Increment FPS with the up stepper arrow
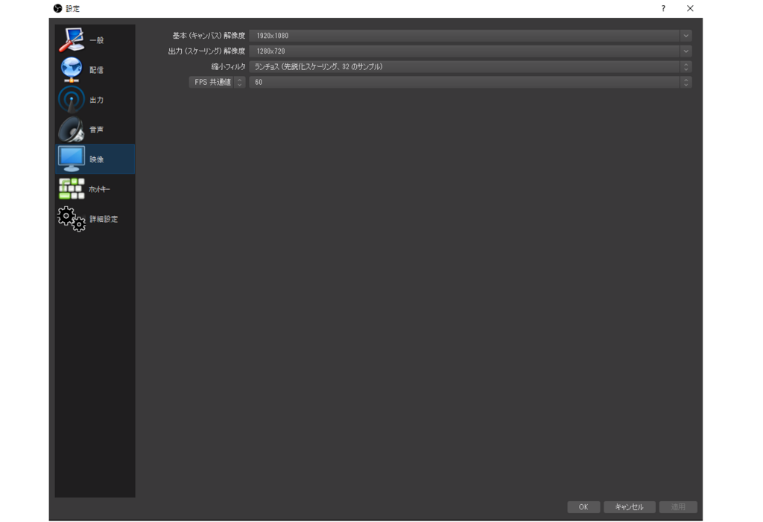The width and height of the screenshot is (763, 522). [686, 79]
